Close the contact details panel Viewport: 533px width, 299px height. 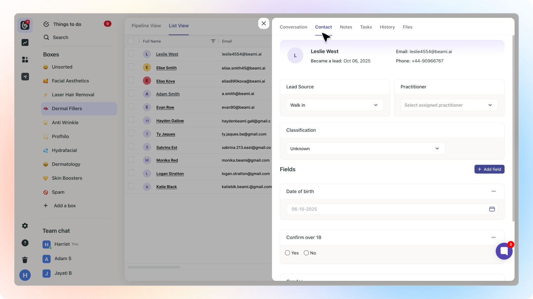coord(264,23)
